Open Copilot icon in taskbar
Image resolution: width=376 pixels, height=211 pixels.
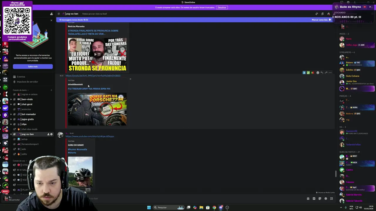[195, 207]
